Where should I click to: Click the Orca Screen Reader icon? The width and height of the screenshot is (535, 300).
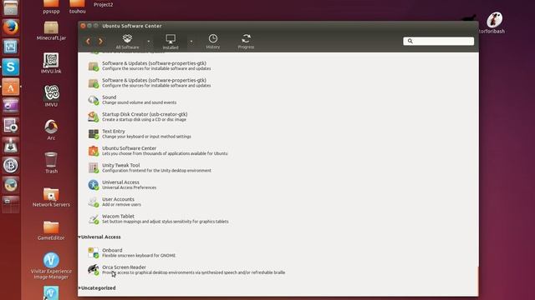tap(93, 270)
